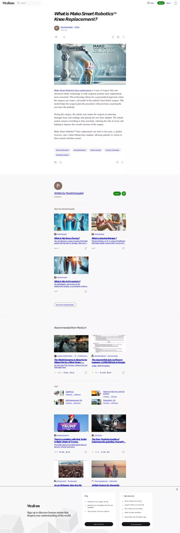Image resolution: width=180 pixels, height=533 pixels.
Task: Click 'See all from Parekhshospital' button
Action: click(x=65, y=305)
